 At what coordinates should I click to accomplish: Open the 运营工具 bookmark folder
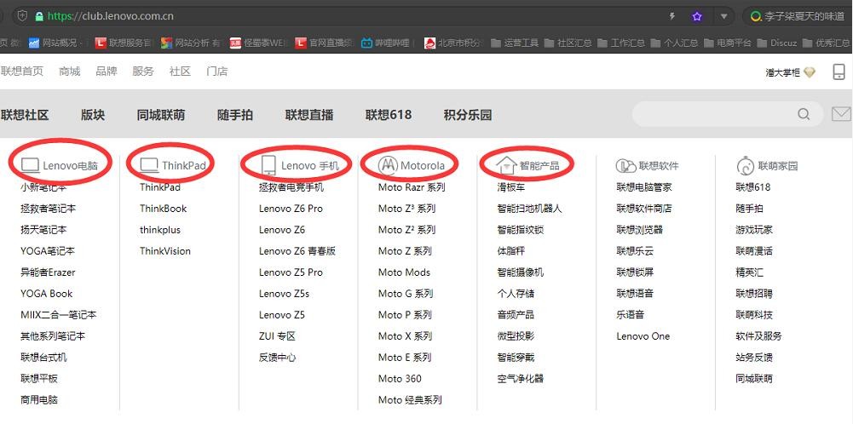[x=515, y=43]
